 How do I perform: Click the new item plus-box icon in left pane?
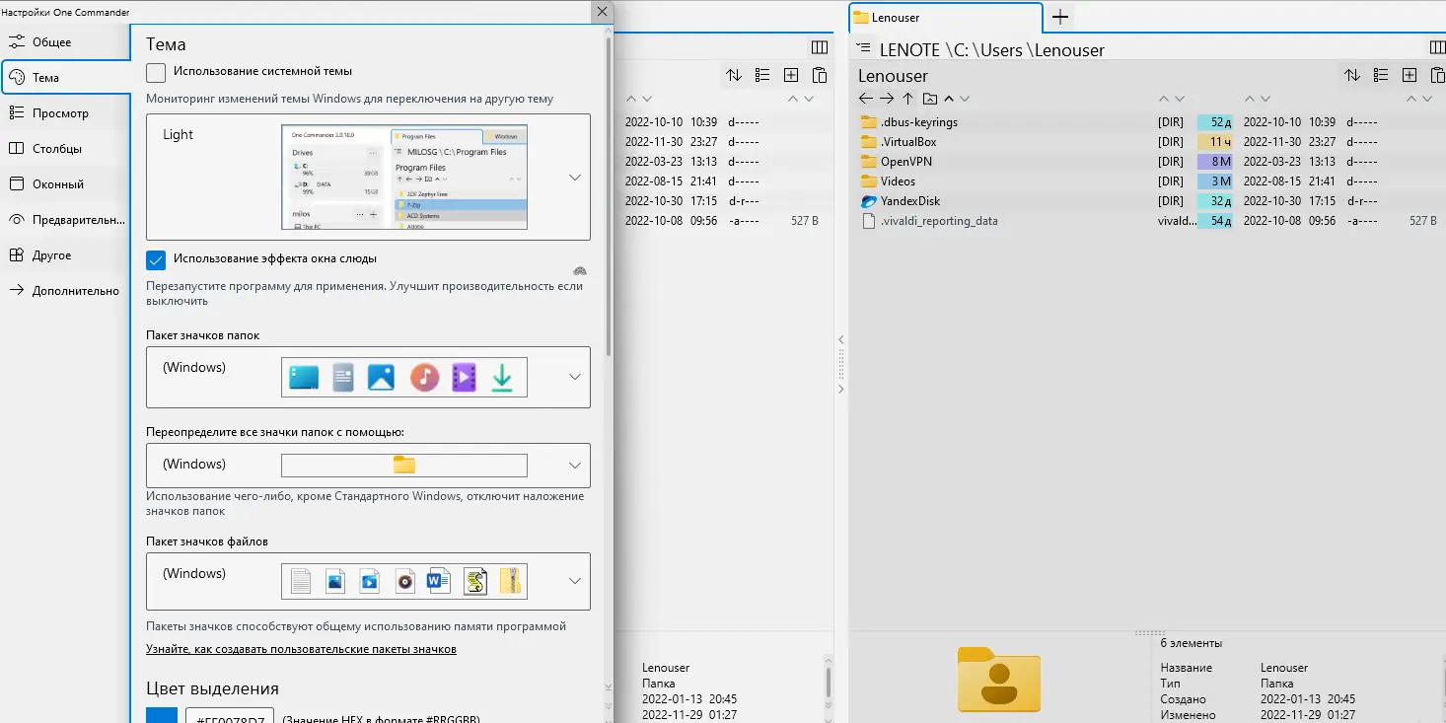click(790, 75)
